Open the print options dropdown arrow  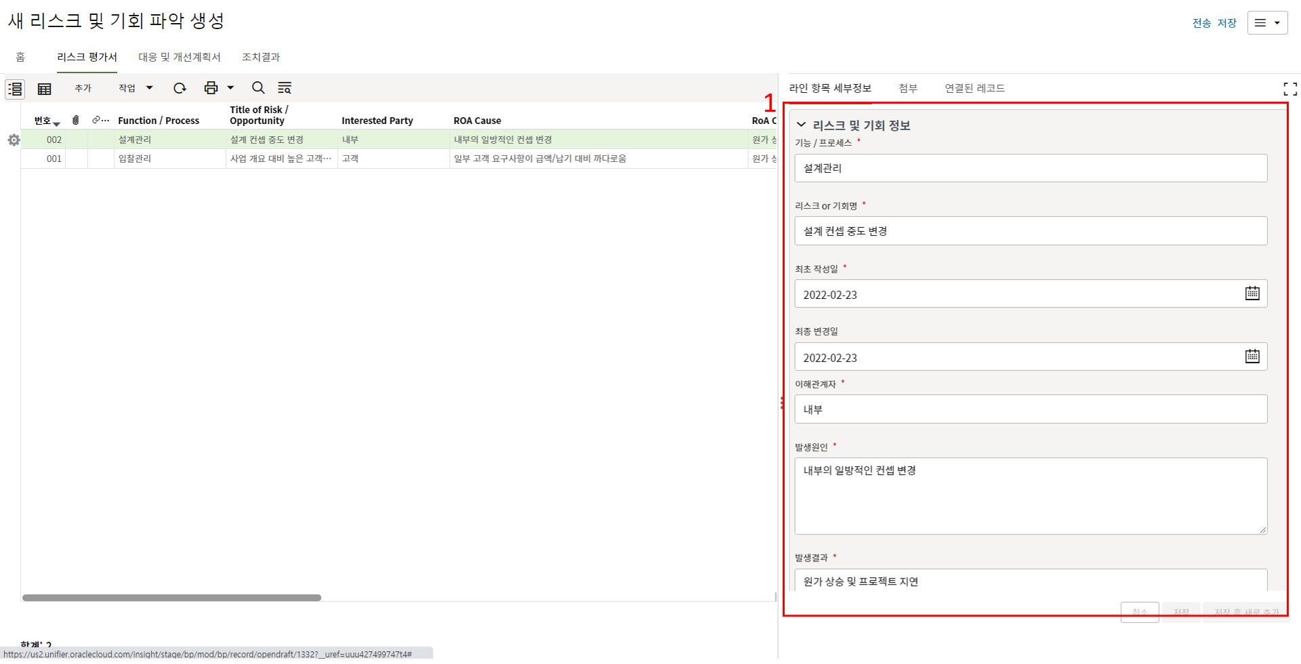(230, 88)
